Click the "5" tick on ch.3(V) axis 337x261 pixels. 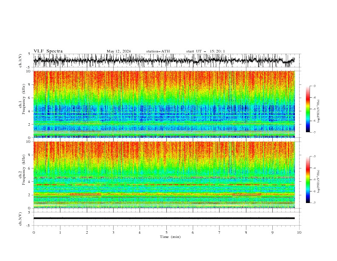point(29,212)
